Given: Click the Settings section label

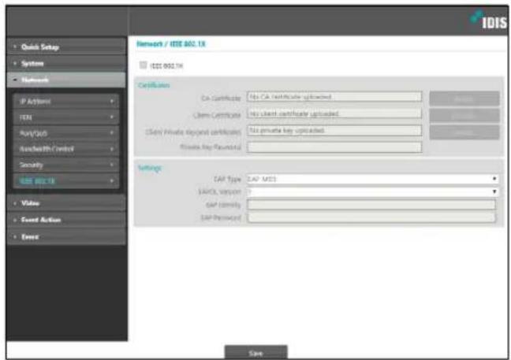Looking at the screenshot, I should click(x=150, y=168).
